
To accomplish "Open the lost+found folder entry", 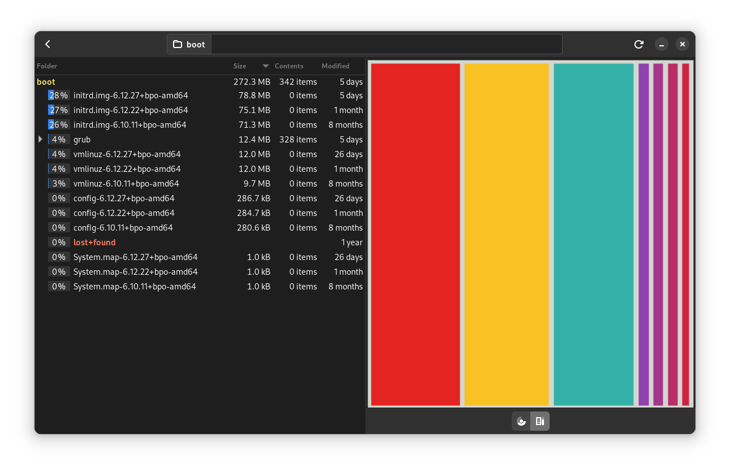I will 94,242.
